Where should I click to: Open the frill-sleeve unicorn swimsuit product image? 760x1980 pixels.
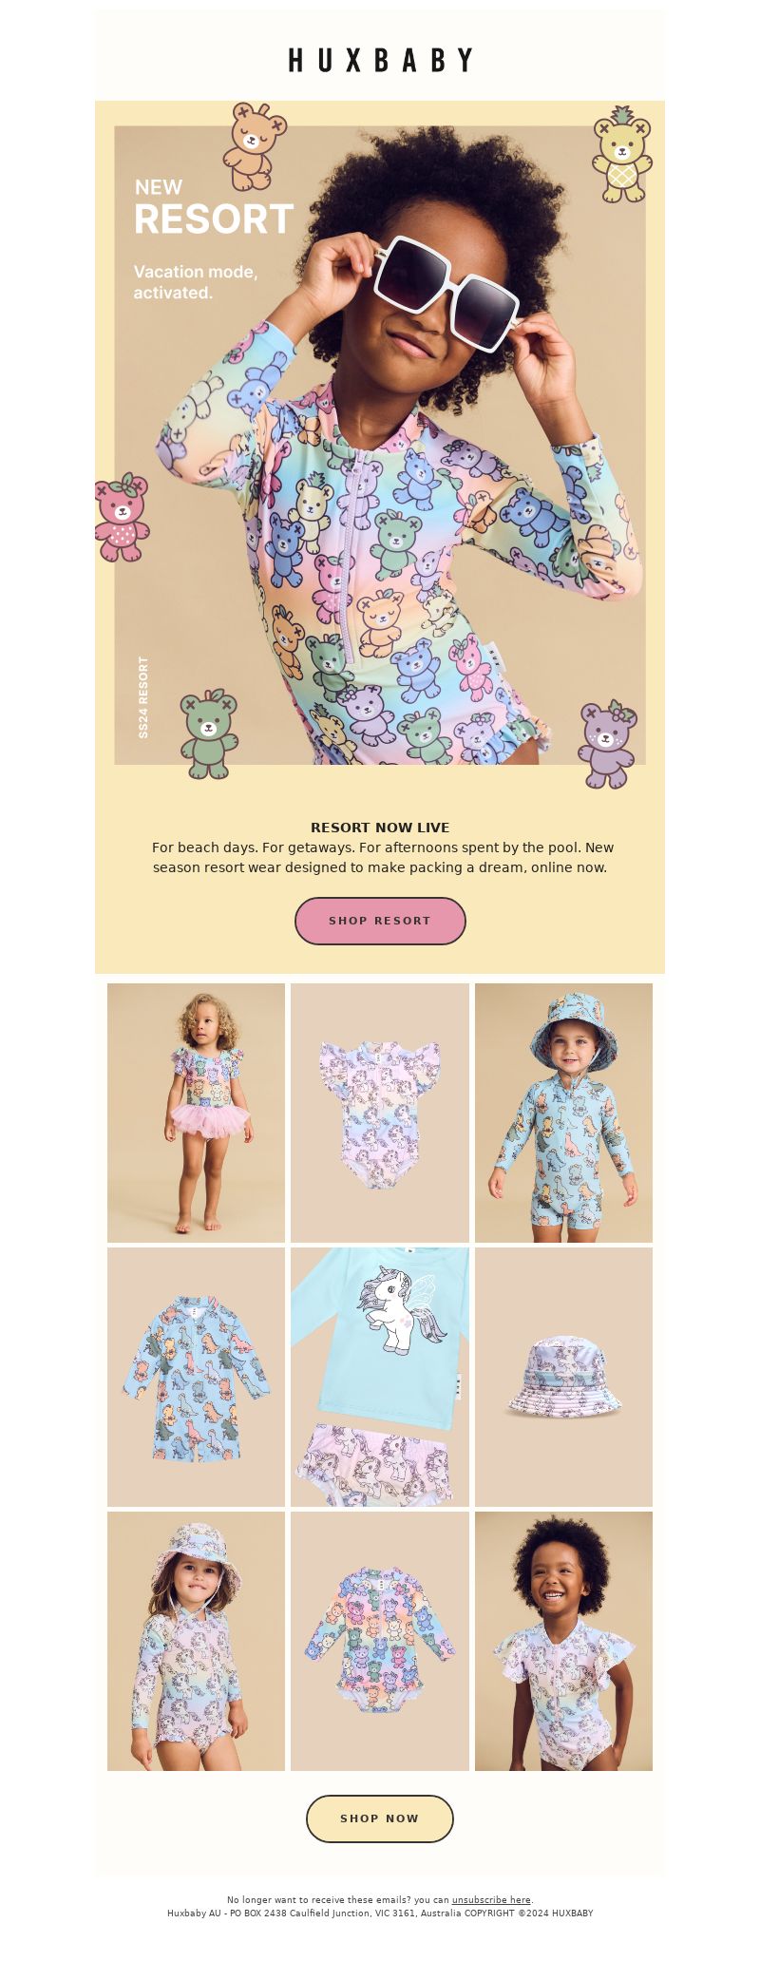click(380, 1113)
